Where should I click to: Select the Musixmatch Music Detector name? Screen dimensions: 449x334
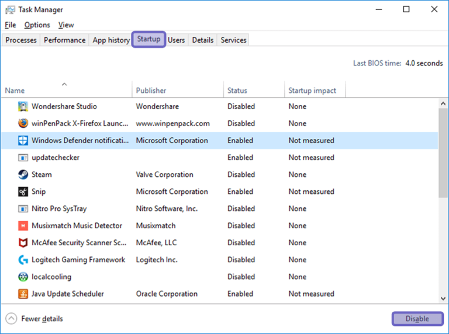pos(77,225)
